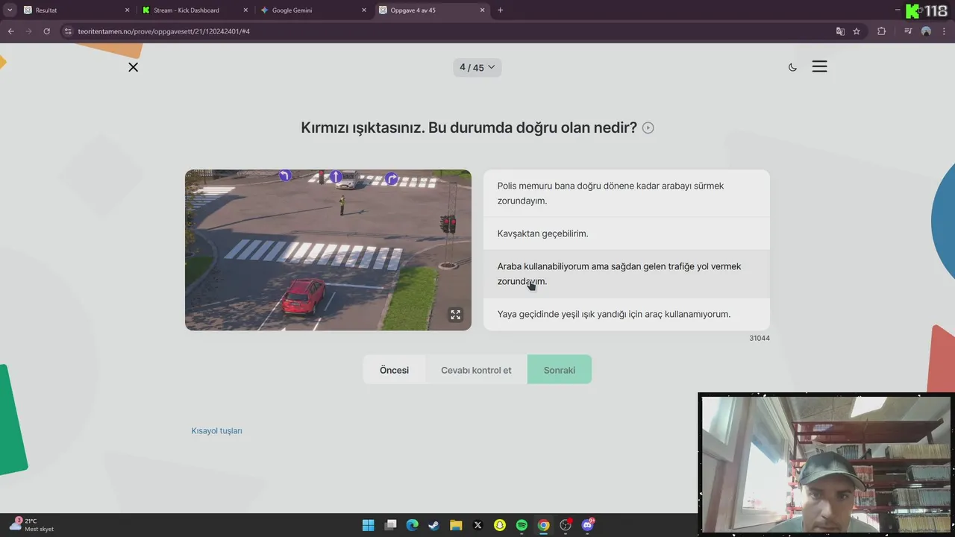Image resolution: width=955 pixels, height=537 pixels.
Task: Select answer 'Kavşaktan geçebilirim.'
Action: (x=627, y=233)
